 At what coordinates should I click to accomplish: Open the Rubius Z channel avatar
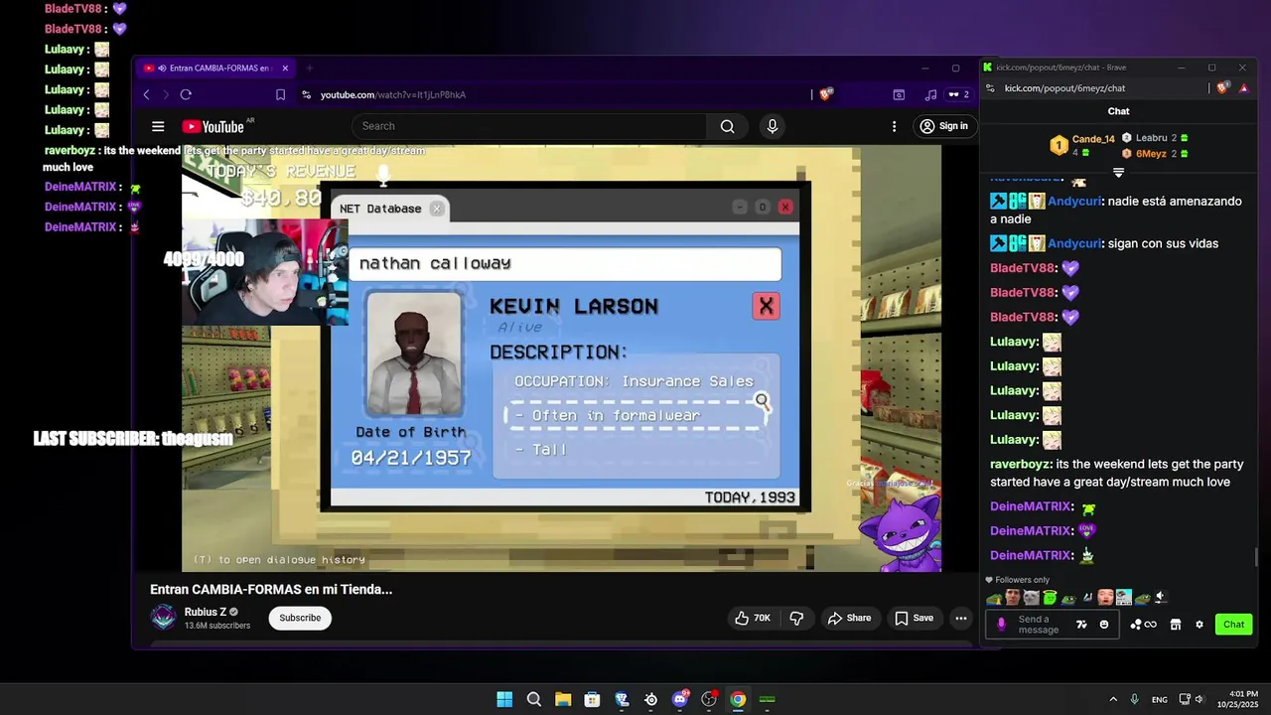pyautogui.click(x=163, y=618)
